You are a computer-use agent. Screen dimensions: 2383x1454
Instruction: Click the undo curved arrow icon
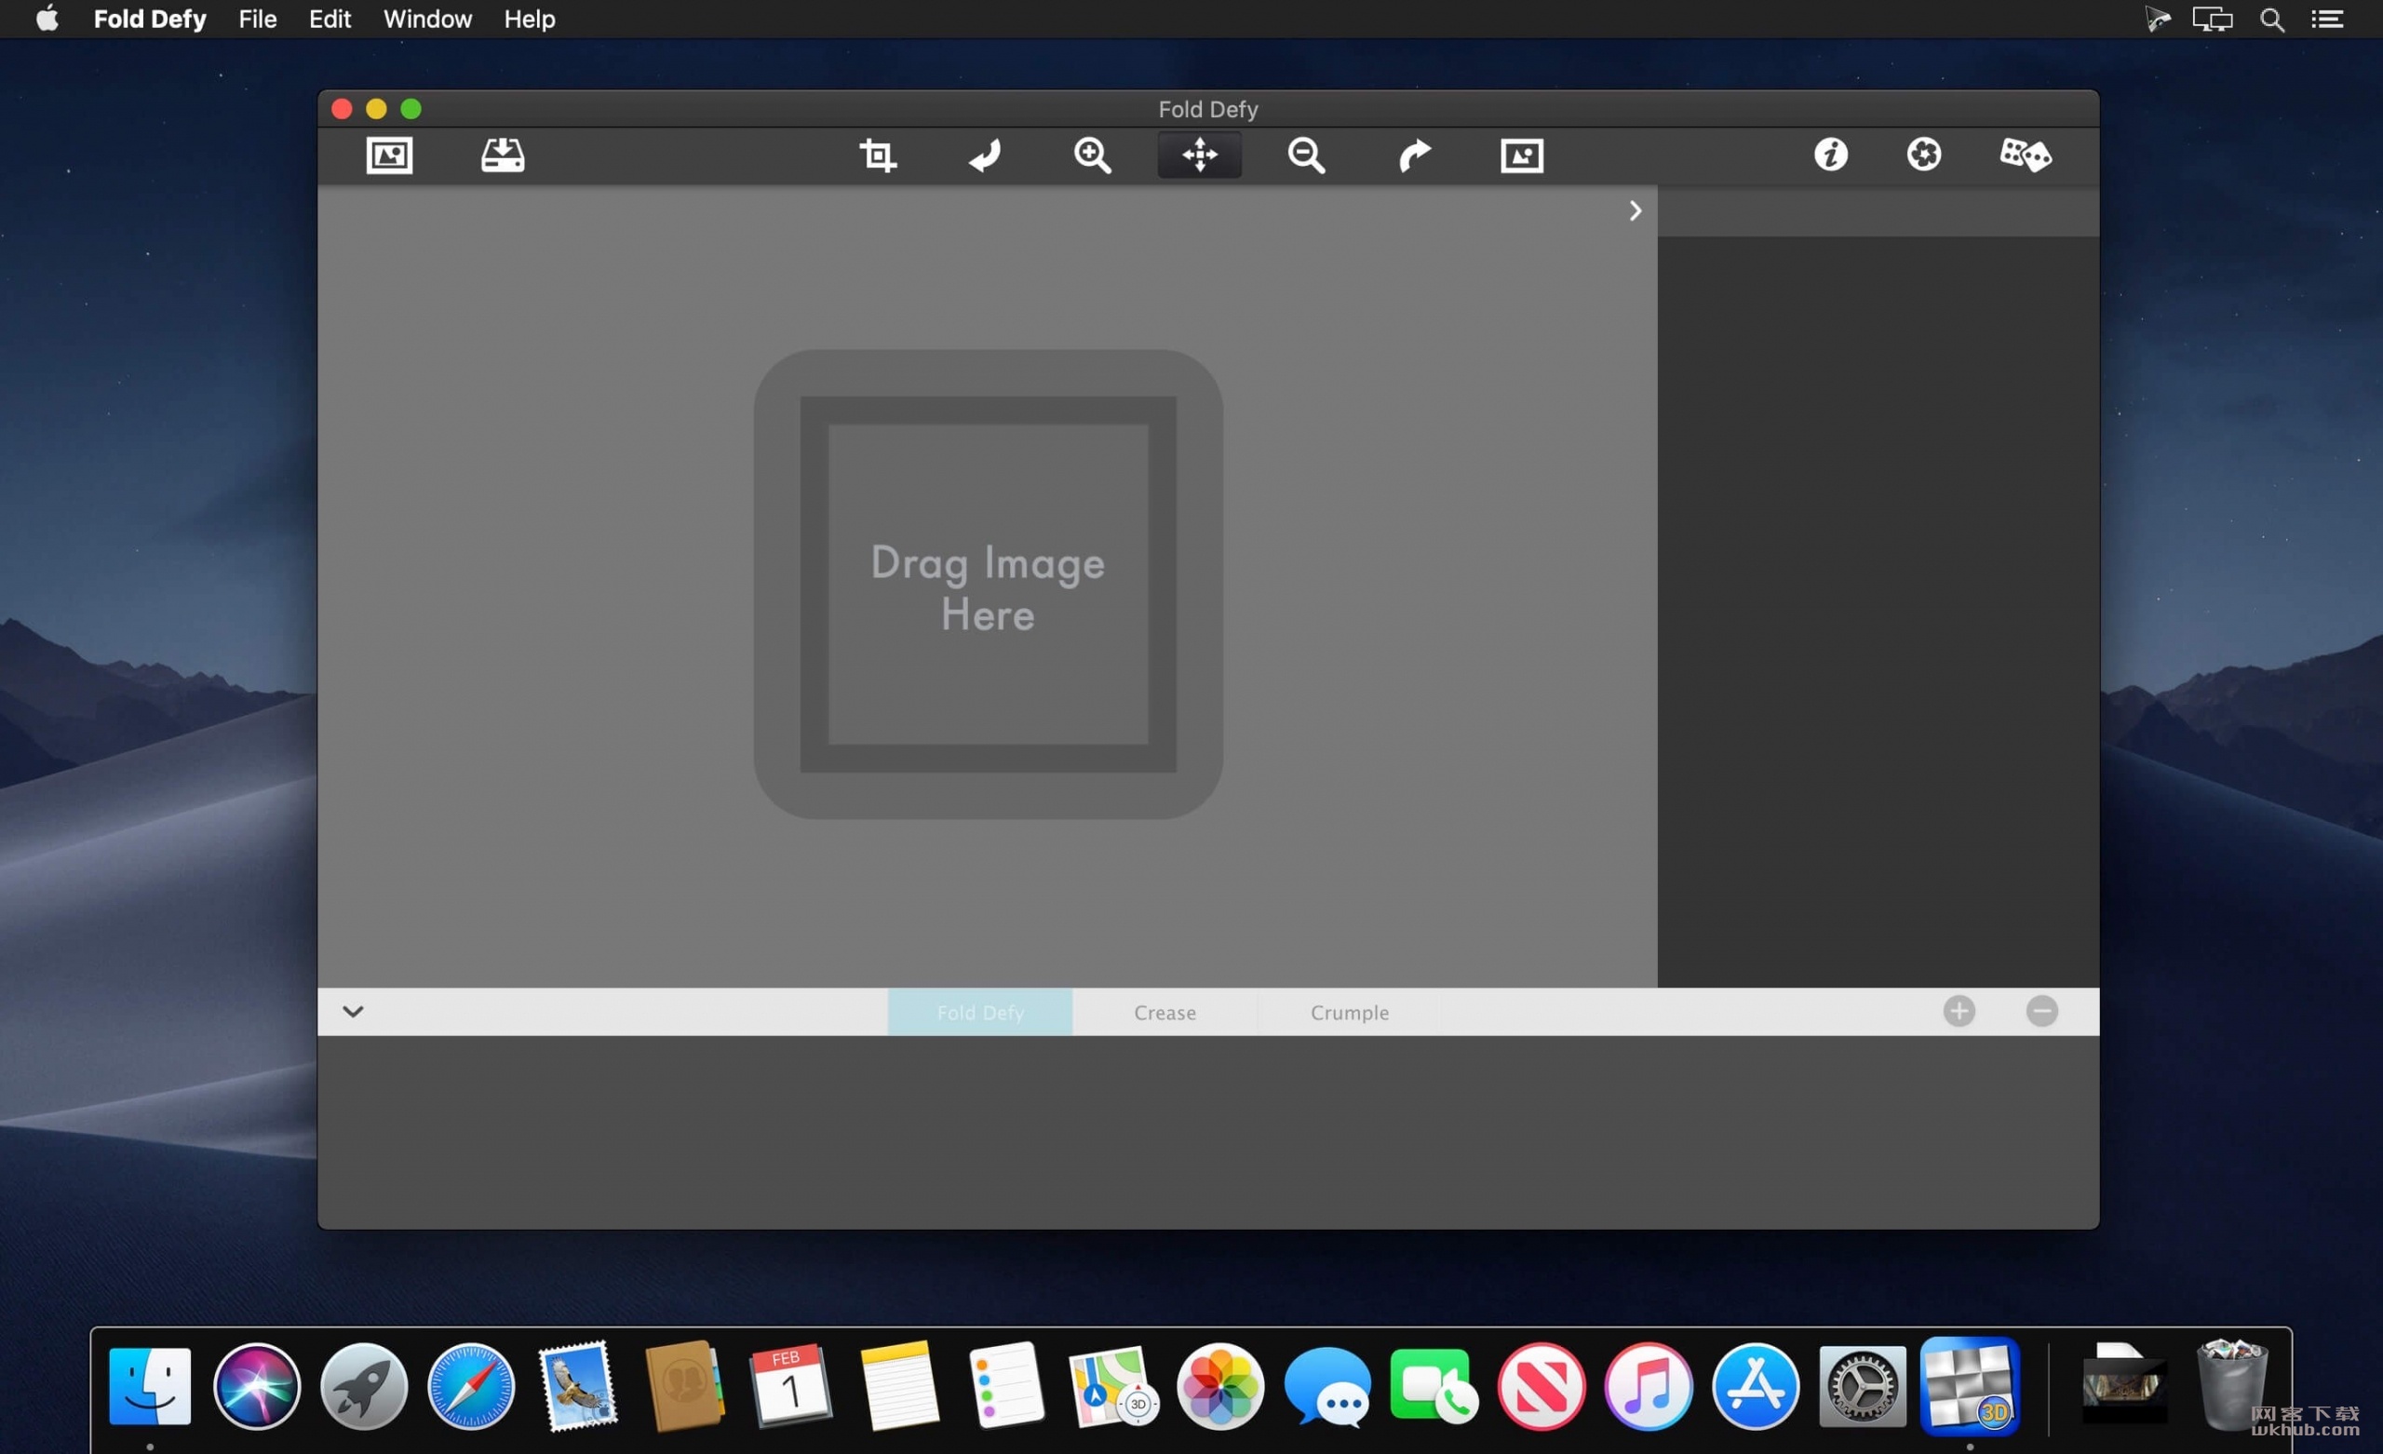point(986,155)
